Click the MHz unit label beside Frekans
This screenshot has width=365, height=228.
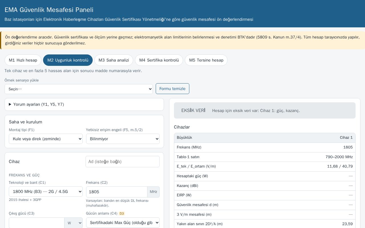153,192
